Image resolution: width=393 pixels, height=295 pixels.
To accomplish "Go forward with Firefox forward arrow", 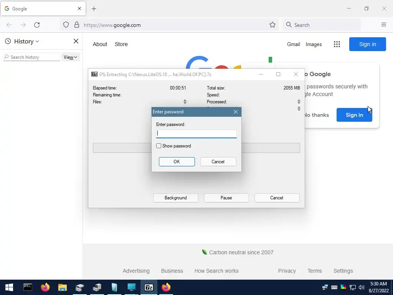I will click(x=23, y=25).
